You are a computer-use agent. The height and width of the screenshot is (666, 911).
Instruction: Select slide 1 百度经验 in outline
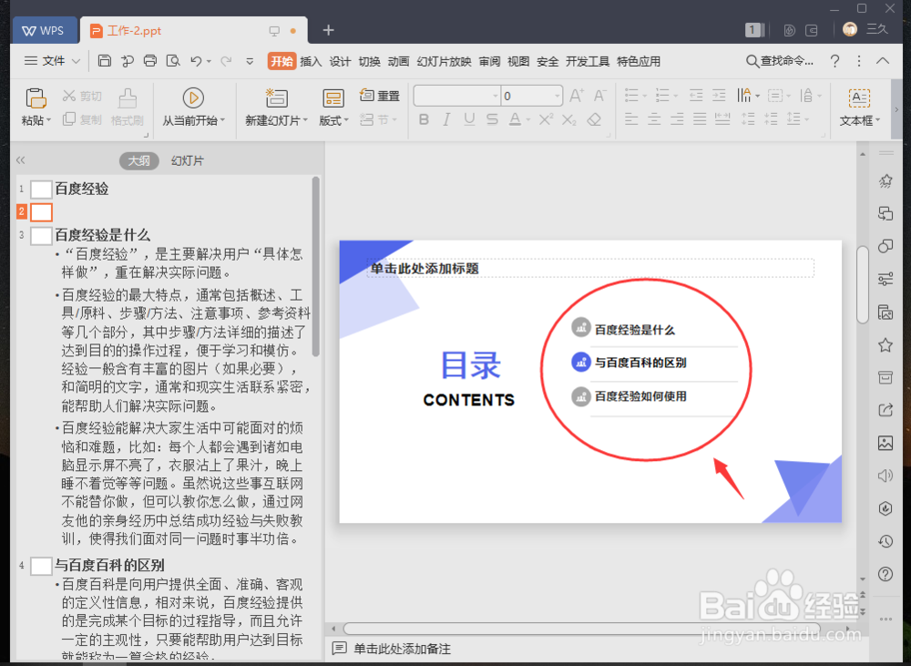(81, 189)
